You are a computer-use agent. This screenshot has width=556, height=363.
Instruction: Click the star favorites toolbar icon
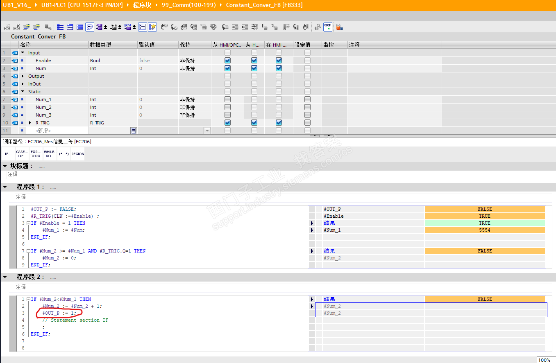(152, 27)
